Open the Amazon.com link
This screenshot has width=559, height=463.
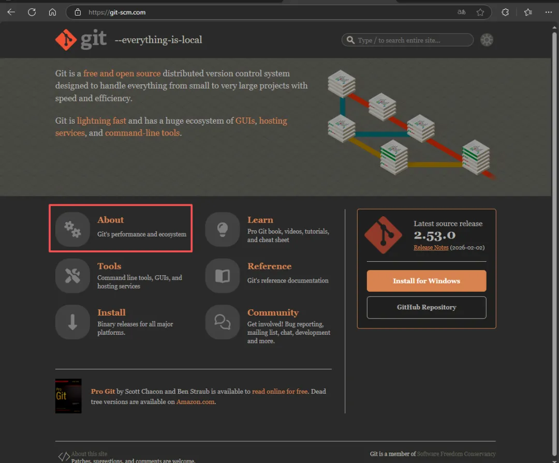pos(195,401)
